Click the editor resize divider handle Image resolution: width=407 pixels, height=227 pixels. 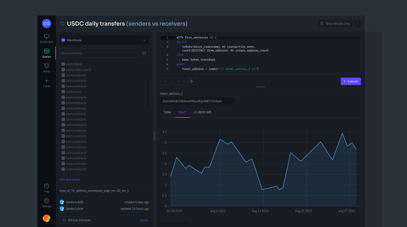point(260,87)
